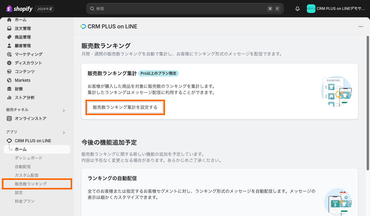Image resolution: width=370 pixels, height=216 pixels.
Task: Click the ⌘ K shortcut badge
Action: point(274,9)
